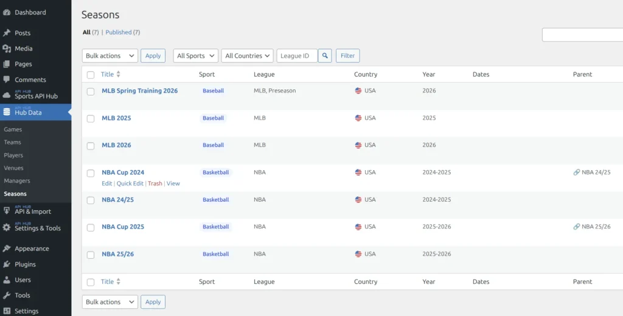This screenshot has height=316, width=623.
Task: Click the Sports API Hub cloud icon
Action: click(6, 95)
